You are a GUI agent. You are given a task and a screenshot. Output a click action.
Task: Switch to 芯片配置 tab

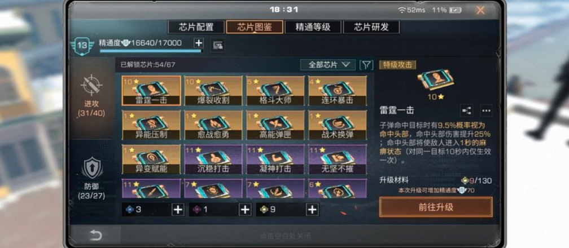point(196,27)
